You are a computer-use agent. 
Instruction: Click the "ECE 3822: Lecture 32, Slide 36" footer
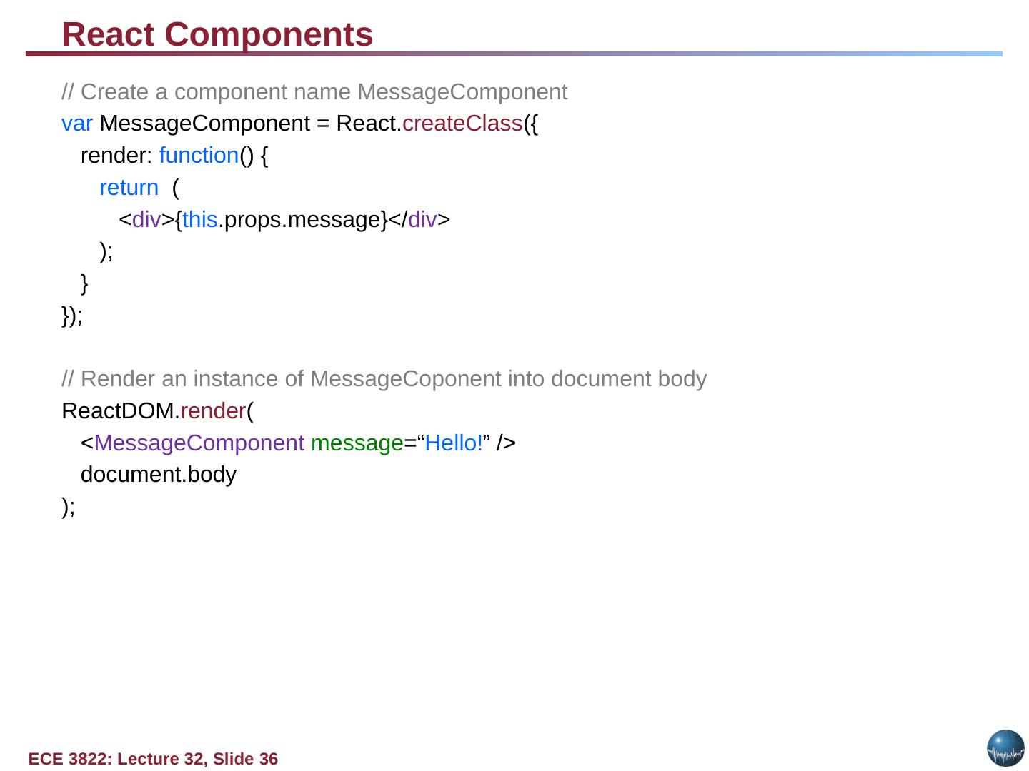coord(153,759)
